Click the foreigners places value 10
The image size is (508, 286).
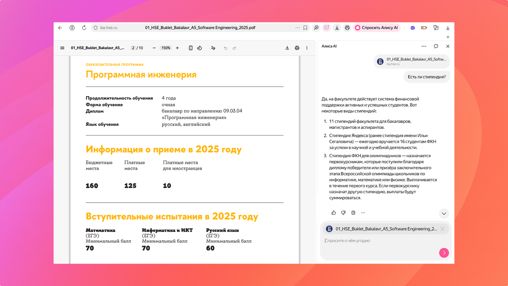pyautogui.click(x=167, y=186)
